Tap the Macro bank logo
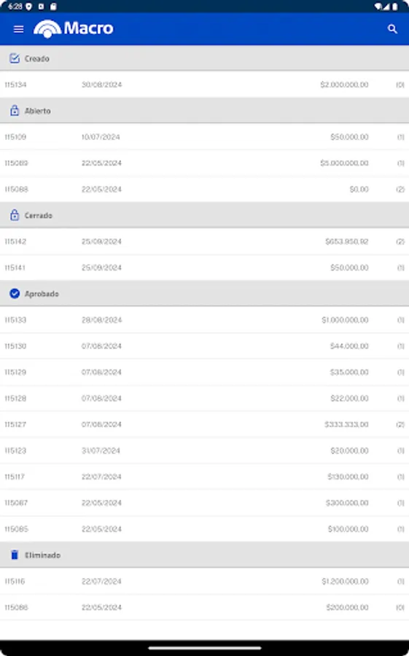The image size is (409, 656). 73,28
